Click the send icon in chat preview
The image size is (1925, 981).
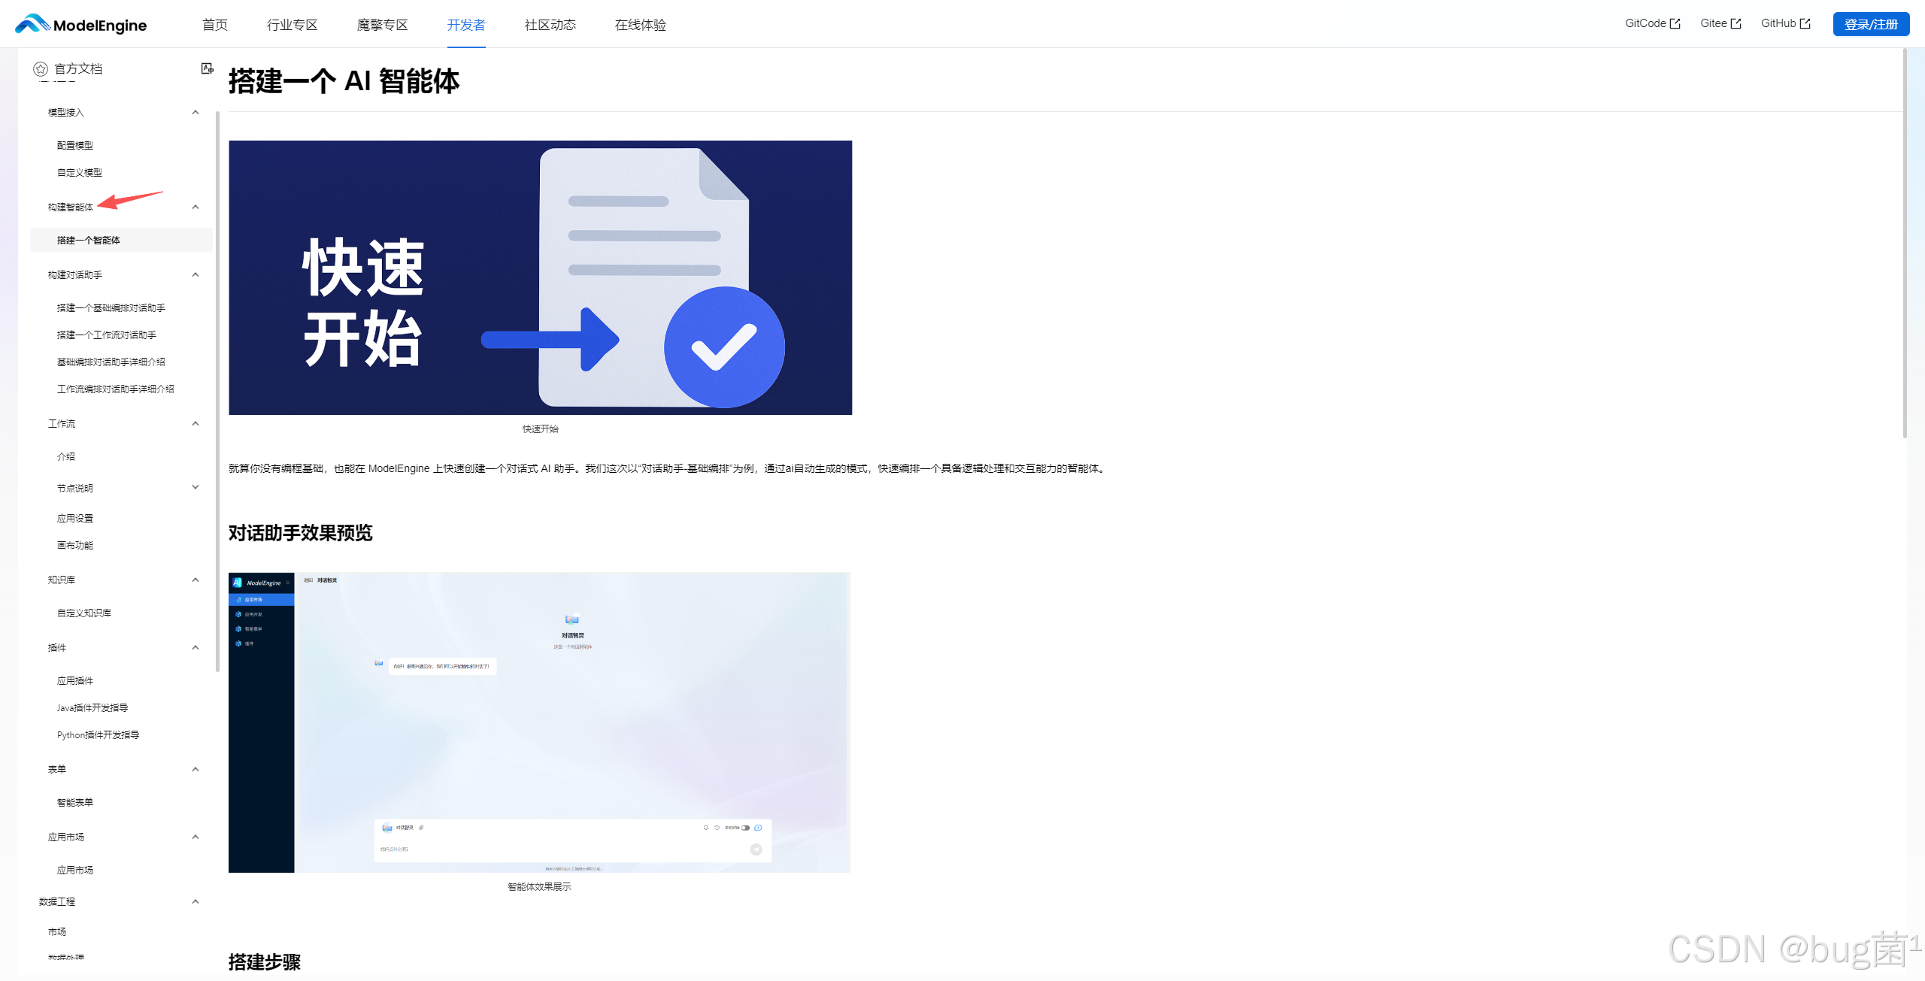tap(756, 849)
